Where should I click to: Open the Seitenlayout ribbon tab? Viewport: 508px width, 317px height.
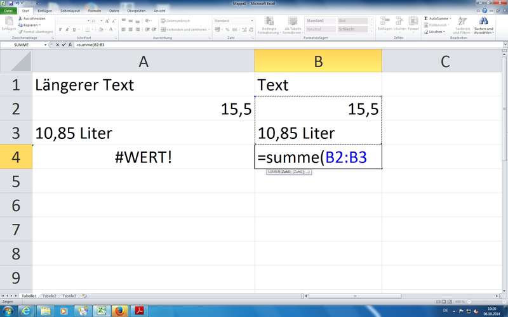click(x=70, y=11)
